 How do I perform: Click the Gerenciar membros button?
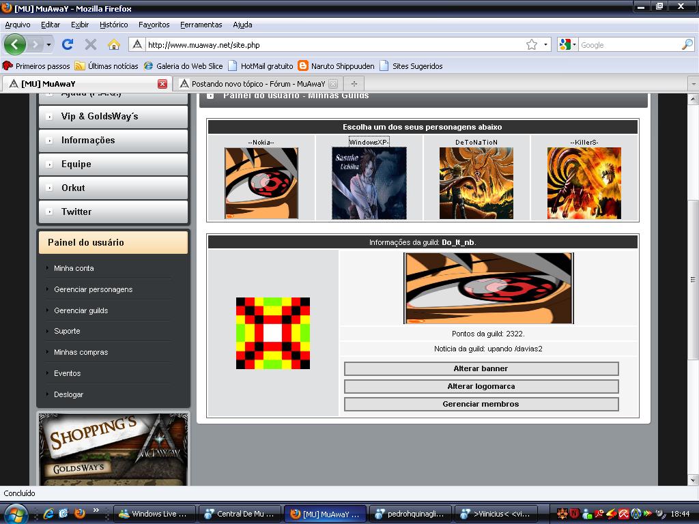point(481,404)
